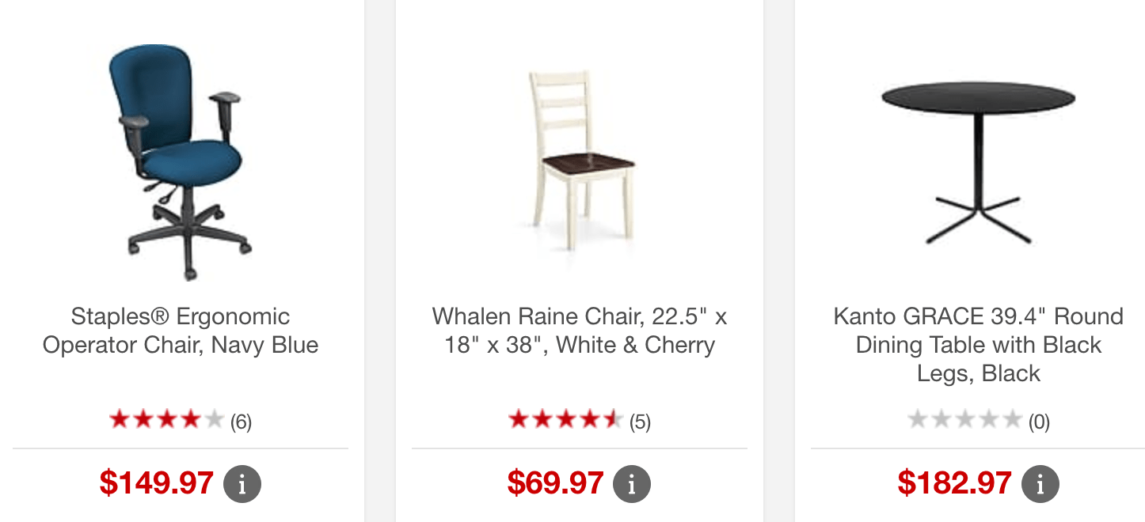
Task: Click the gray fifth star on the Staples chair rating
Action: pos(214,420)
